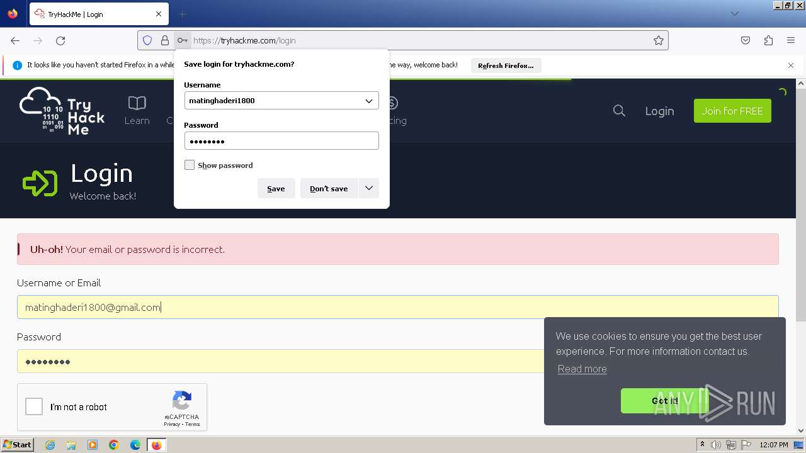This screenshot has width=806, height=453.
Task: Expand the list all tabs chevron
Action: [x=735, y=14]
